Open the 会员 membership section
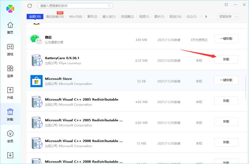 tap(10, 136)
